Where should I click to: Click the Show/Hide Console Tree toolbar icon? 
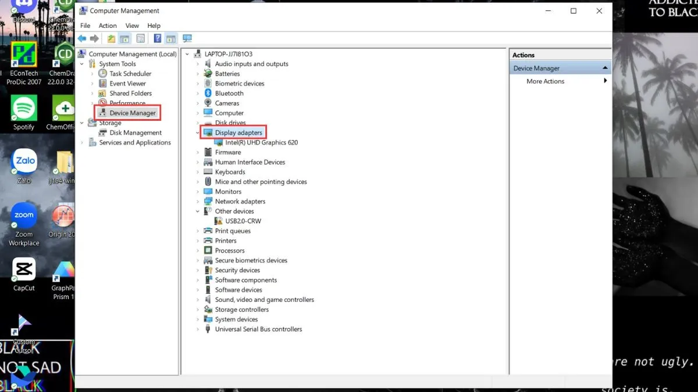click(x=124, y=38)
